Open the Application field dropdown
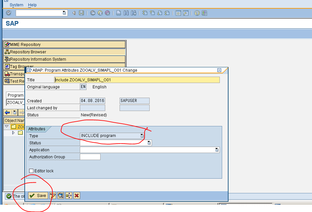 [217, 150]
